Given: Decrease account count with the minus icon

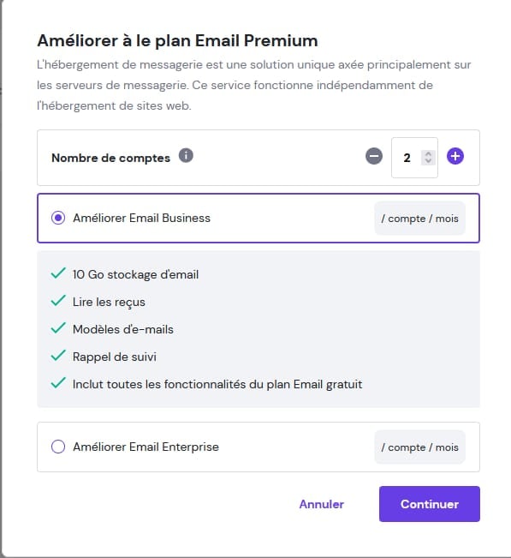Looking at the screenshot, I should (374, 156).
